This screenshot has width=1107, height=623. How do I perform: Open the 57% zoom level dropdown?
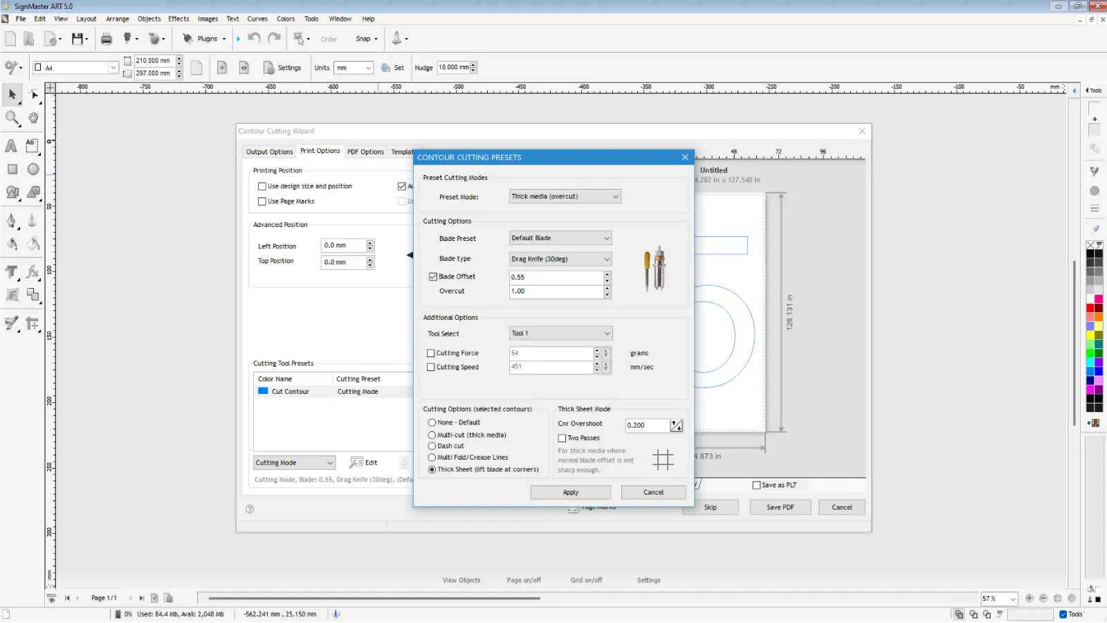click(999, 599)
